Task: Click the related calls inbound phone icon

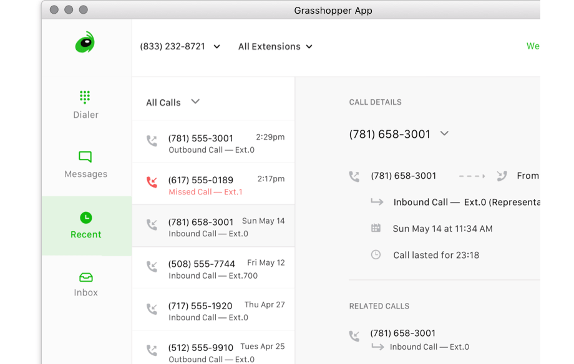Action: [x=354, y=337]
